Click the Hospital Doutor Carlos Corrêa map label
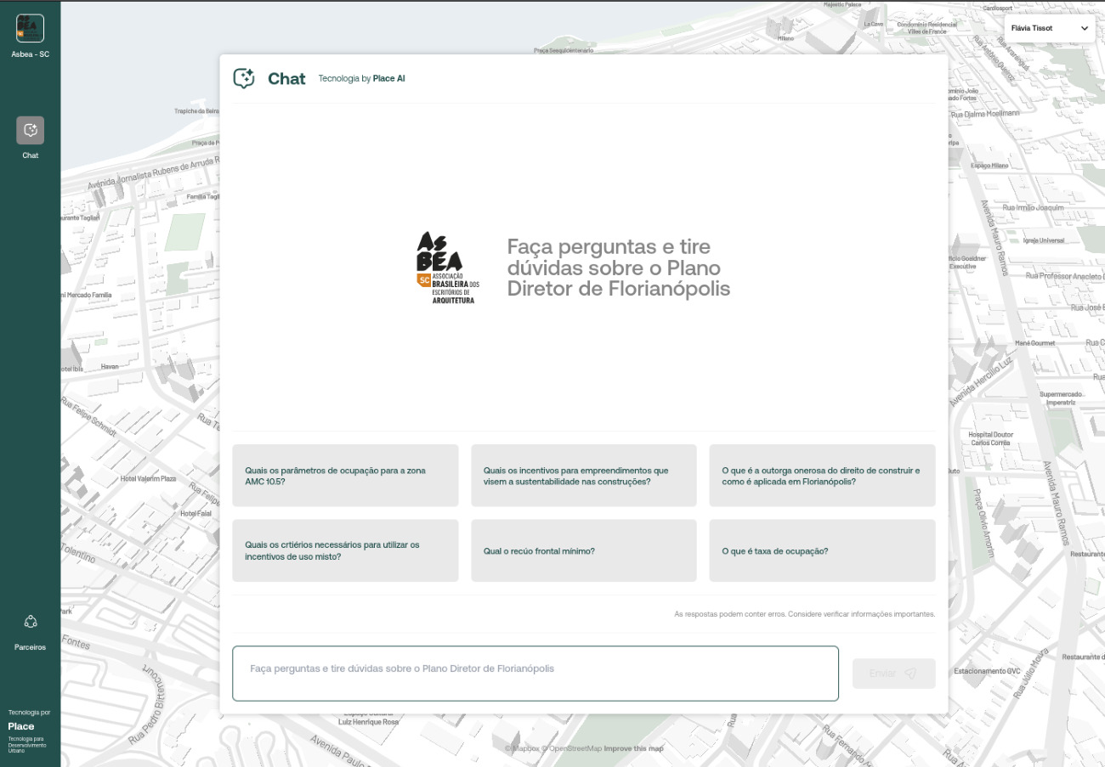1105x767 pixels. 990,438
